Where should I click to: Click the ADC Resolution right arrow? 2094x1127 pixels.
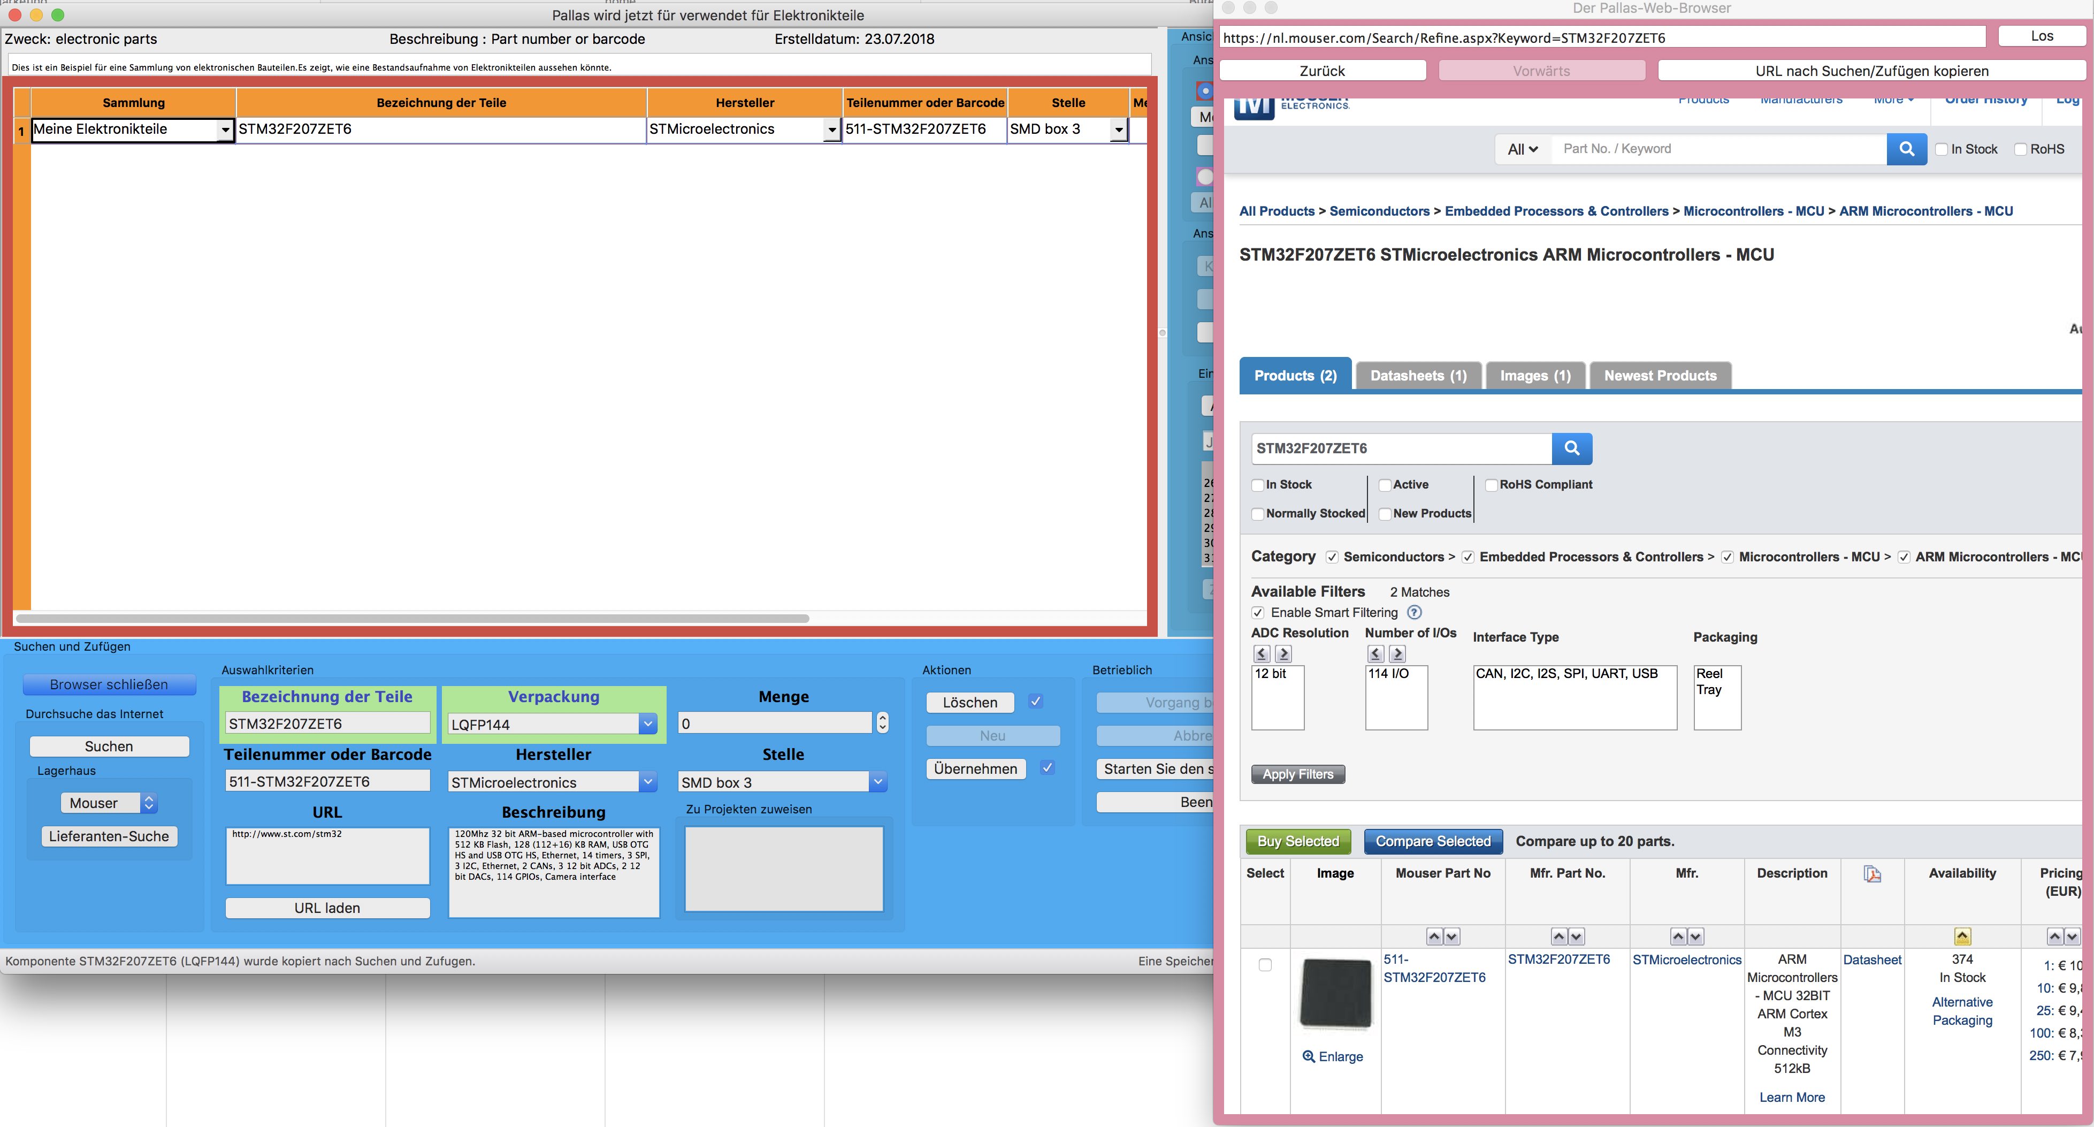click(1283, 653)
